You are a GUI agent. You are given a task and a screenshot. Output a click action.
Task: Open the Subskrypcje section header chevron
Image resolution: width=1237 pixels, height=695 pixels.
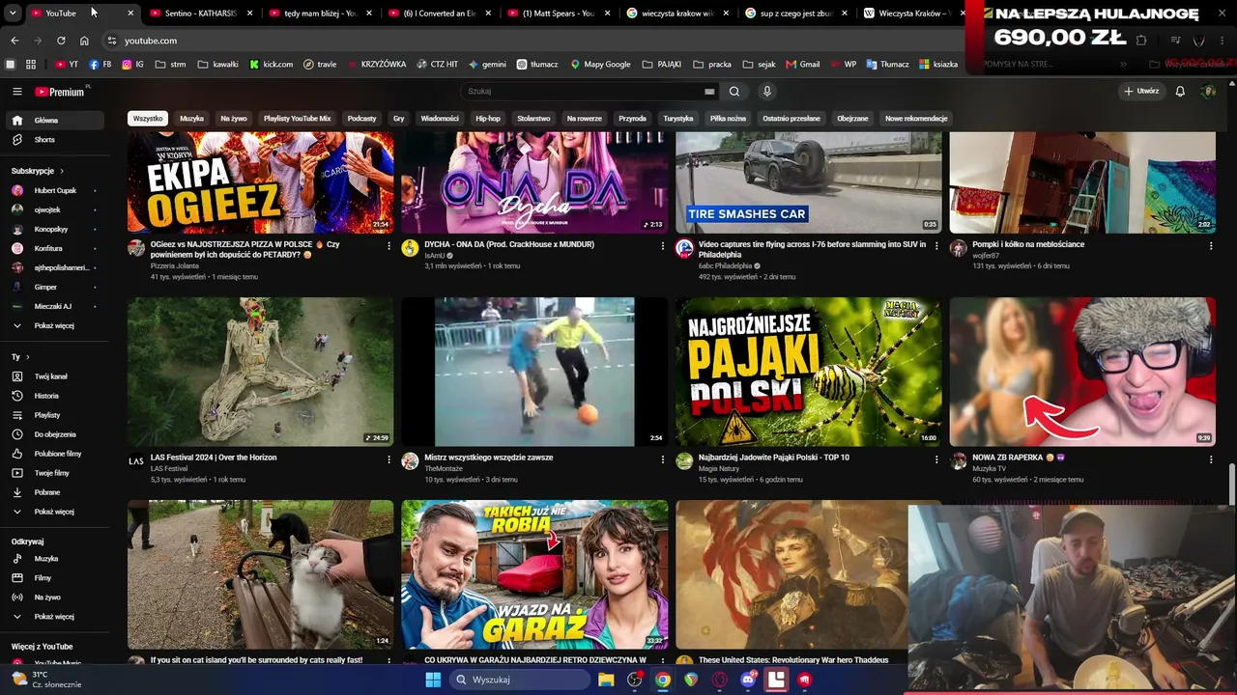[x=63, y=171]
